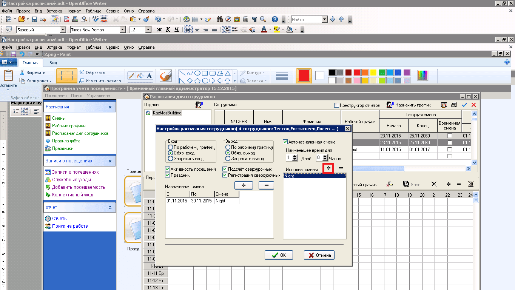Click the Назначить график icon
Screen dimensions: 515x290
pyautogui.click(x=390, y=105)
